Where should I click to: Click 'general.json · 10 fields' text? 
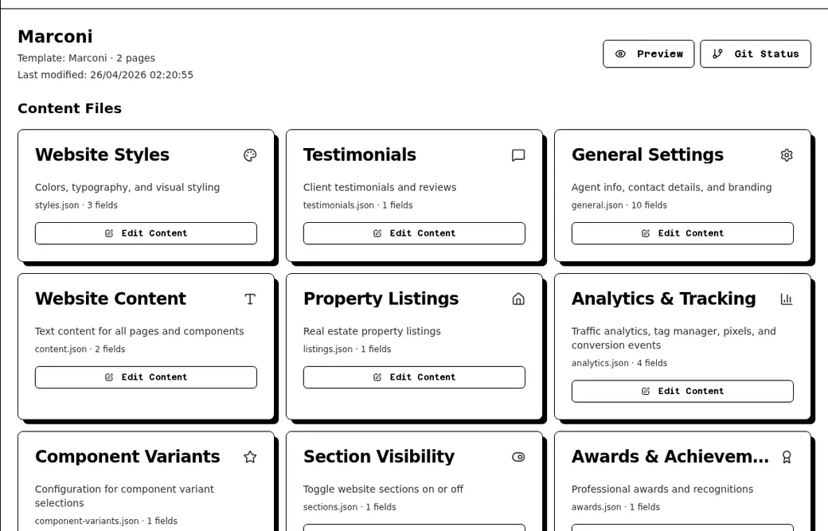click(619, 205)
